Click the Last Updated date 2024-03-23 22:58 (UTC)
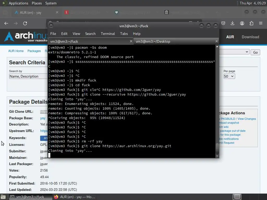 coord(58,190)
